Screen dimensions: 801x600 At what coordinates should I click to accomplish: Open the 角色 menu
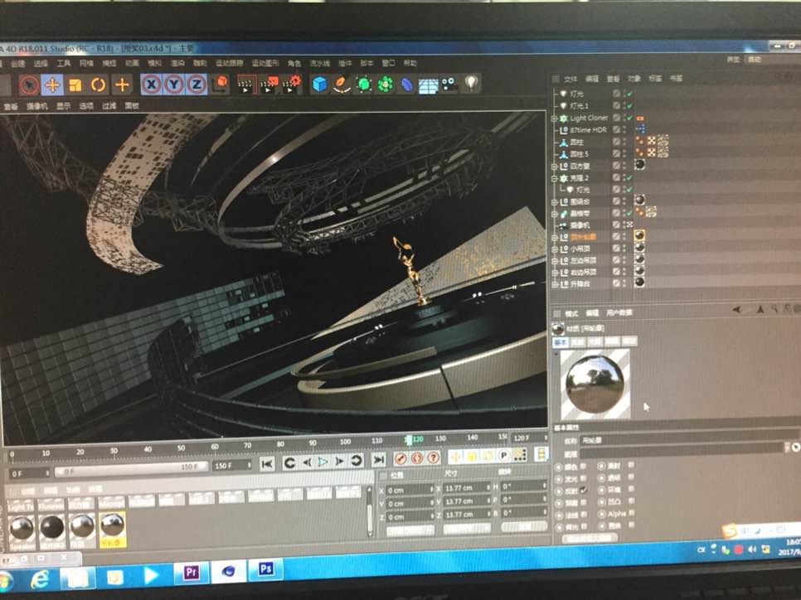click(294, 63)
